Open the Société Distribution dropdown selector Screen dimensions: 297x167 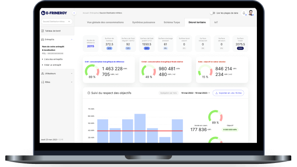57,22
